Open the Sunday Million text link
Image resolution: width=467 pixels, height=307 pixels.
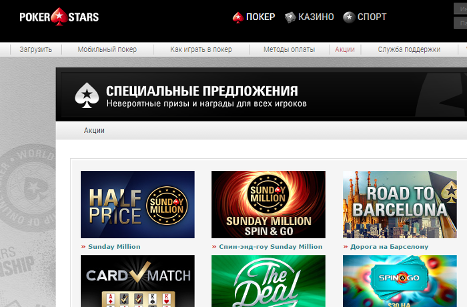114,246
